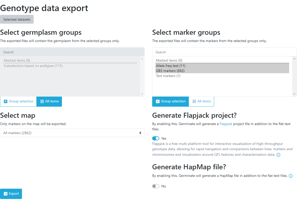This screenshot has height=201, width=297.
Task: Switch to All items tab for germplasm
Action: point(49,101)
